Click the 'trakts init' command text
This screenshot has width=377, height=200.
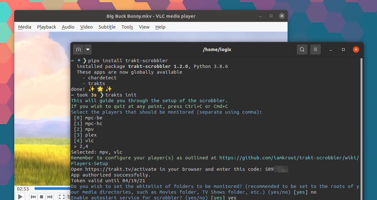click(x=121, y=95)
